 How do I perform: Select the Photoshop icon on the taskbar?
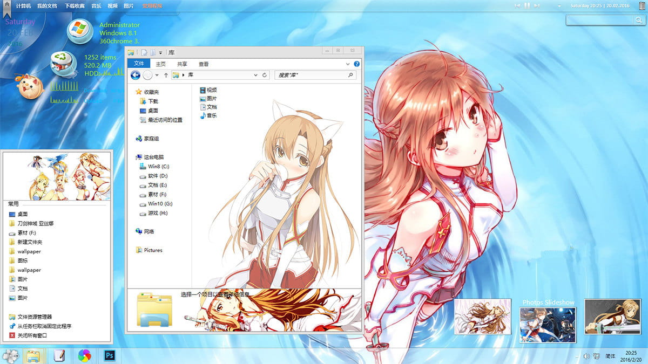pos(109,356)
